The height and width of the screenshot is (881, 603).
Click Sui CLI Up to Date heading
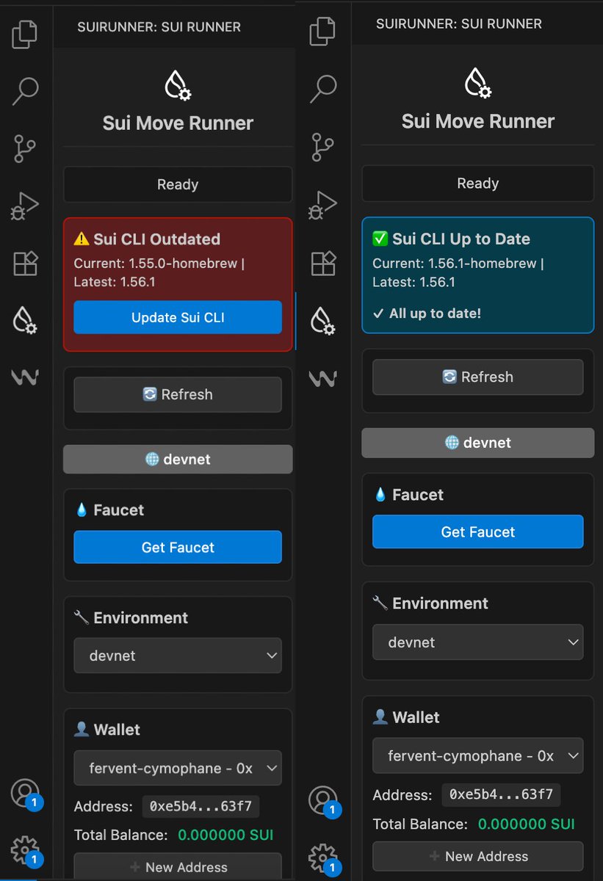point(451,239)
